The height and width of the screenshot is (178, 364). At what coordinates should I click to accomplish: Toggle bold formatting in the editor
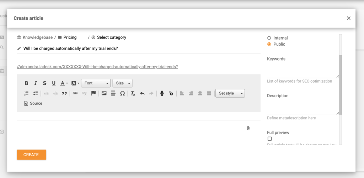coord(26,83)
